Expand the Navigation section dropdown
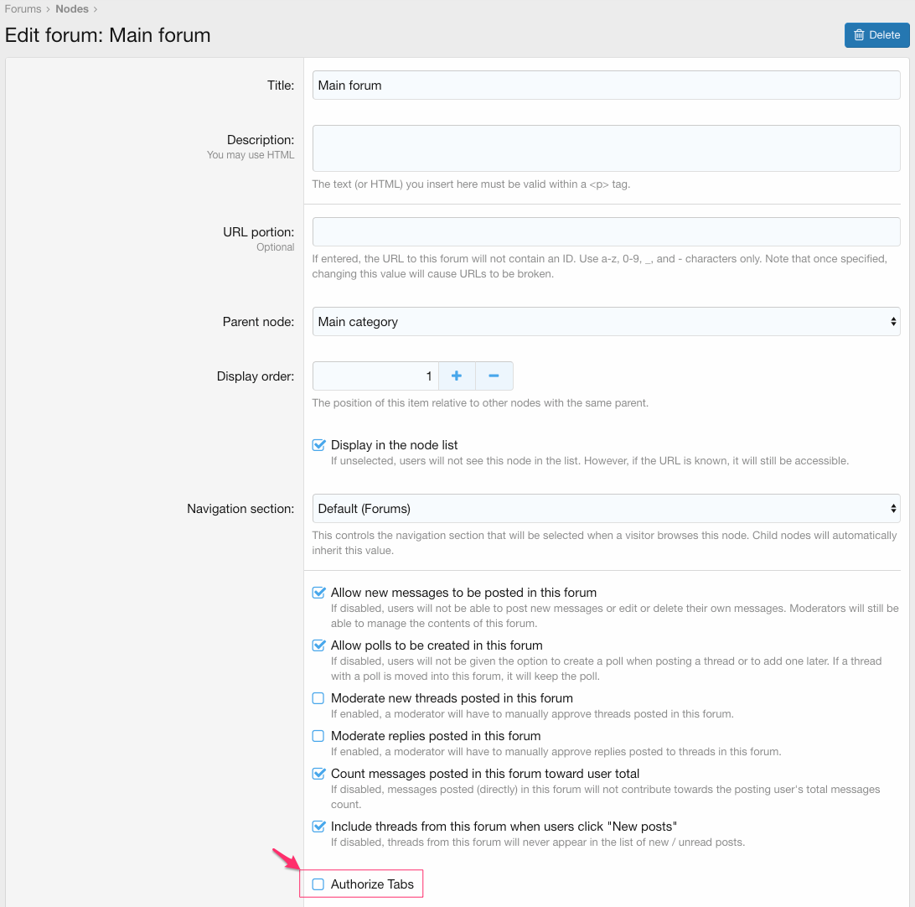Image resolution: width=915 pixels, height=907 pixels. click(x=606, y=509)
